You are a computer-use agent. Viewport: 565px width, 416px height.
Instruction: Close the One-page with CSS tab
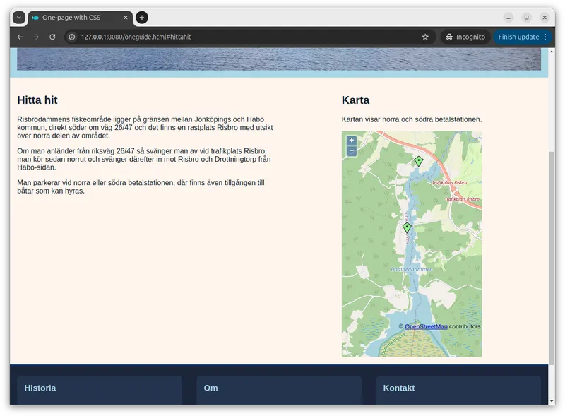tap(126, 18)
